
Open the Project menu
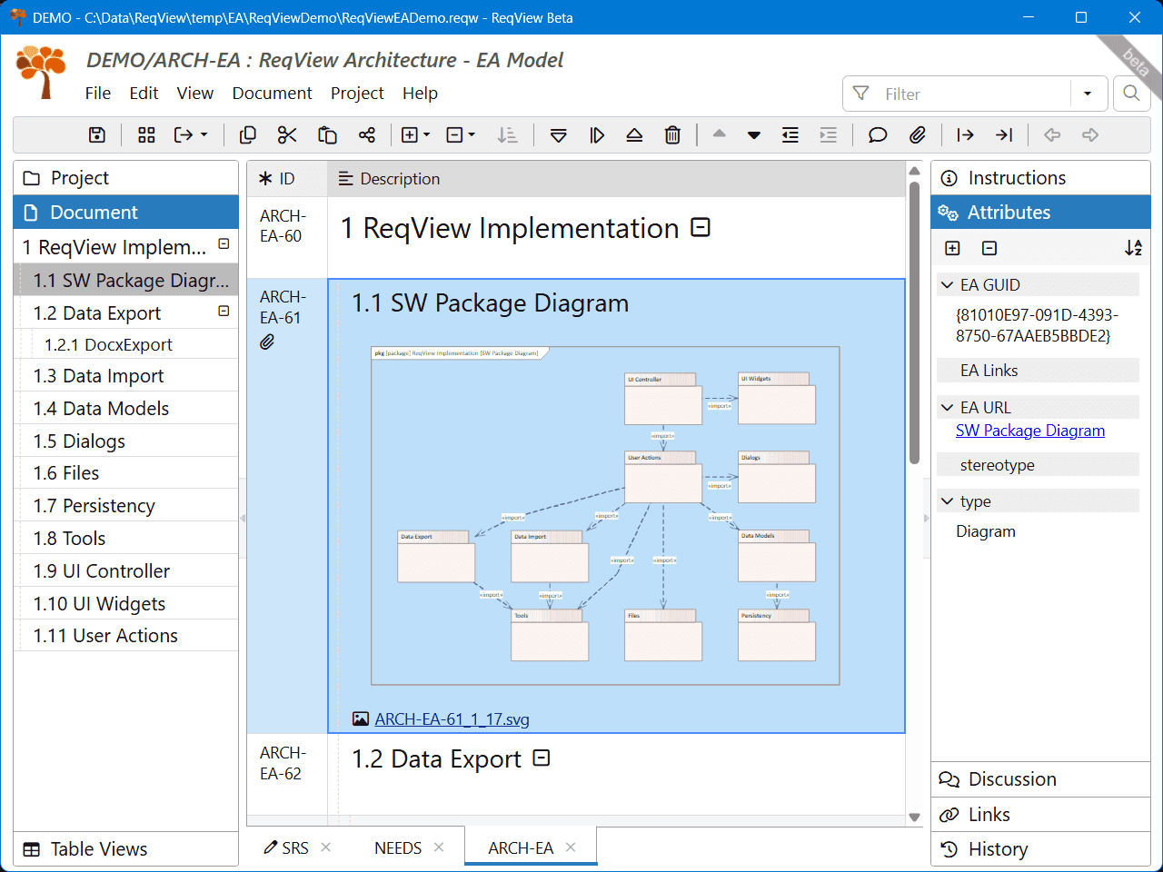tap(357, 93)
